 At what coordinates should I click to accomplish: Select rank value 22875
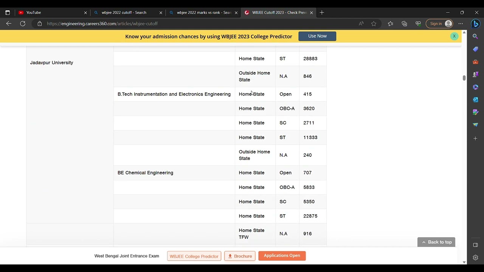point(310,216)
